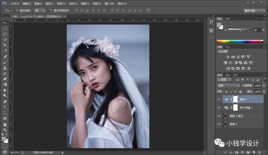
Task: Select the Gradient tool
Action: tap(5, 85)
